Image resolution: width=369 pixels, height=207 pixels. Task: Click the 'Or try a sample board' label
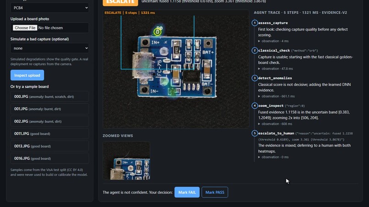click(29, 86)
